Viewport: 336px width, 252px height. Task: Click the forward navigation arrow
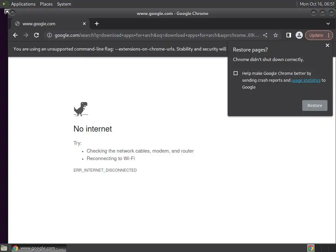26,35
